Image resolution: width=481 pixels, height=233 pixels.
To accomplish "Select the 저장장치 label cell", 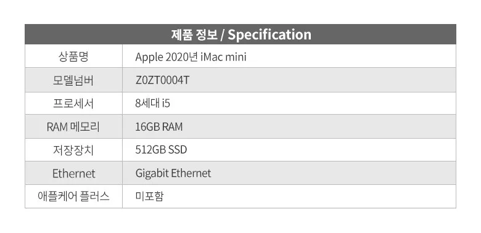I will (73, 150).
